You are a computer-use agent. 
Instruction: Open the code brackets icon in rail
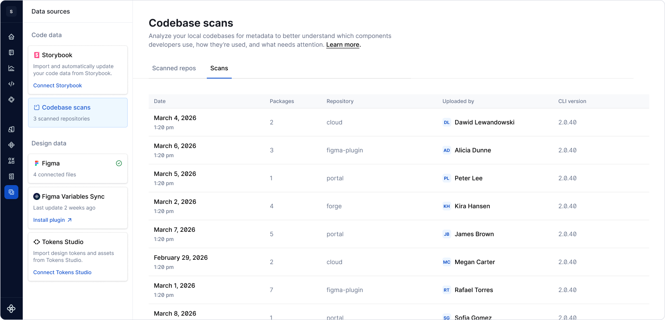(x=11, y=84)
